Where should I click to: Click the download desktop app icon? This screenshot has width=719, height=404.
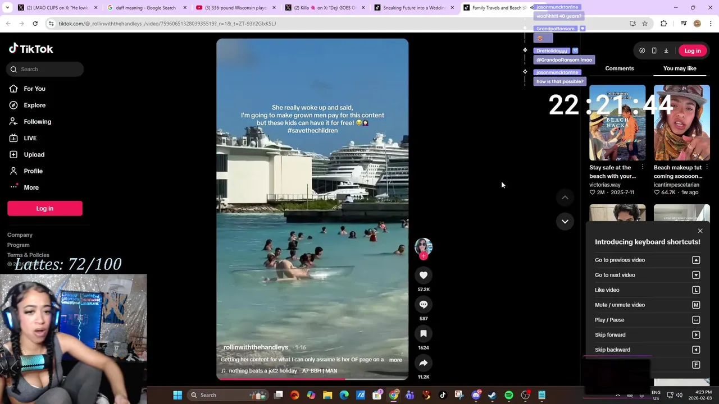[666, 50]
